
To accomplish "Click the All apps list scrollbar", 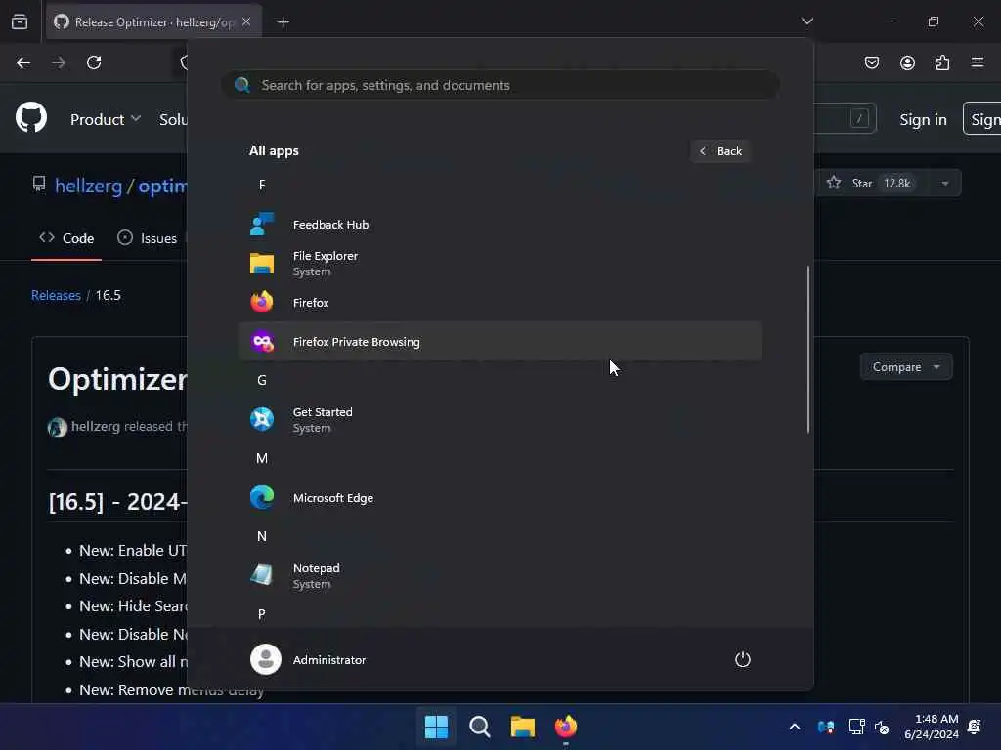I will pyautogui.click(x=808, y=350).
